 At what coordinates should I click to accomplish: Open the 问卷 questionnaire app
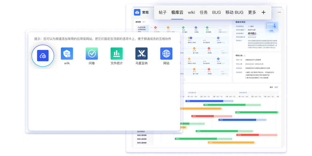click(92, 54)
